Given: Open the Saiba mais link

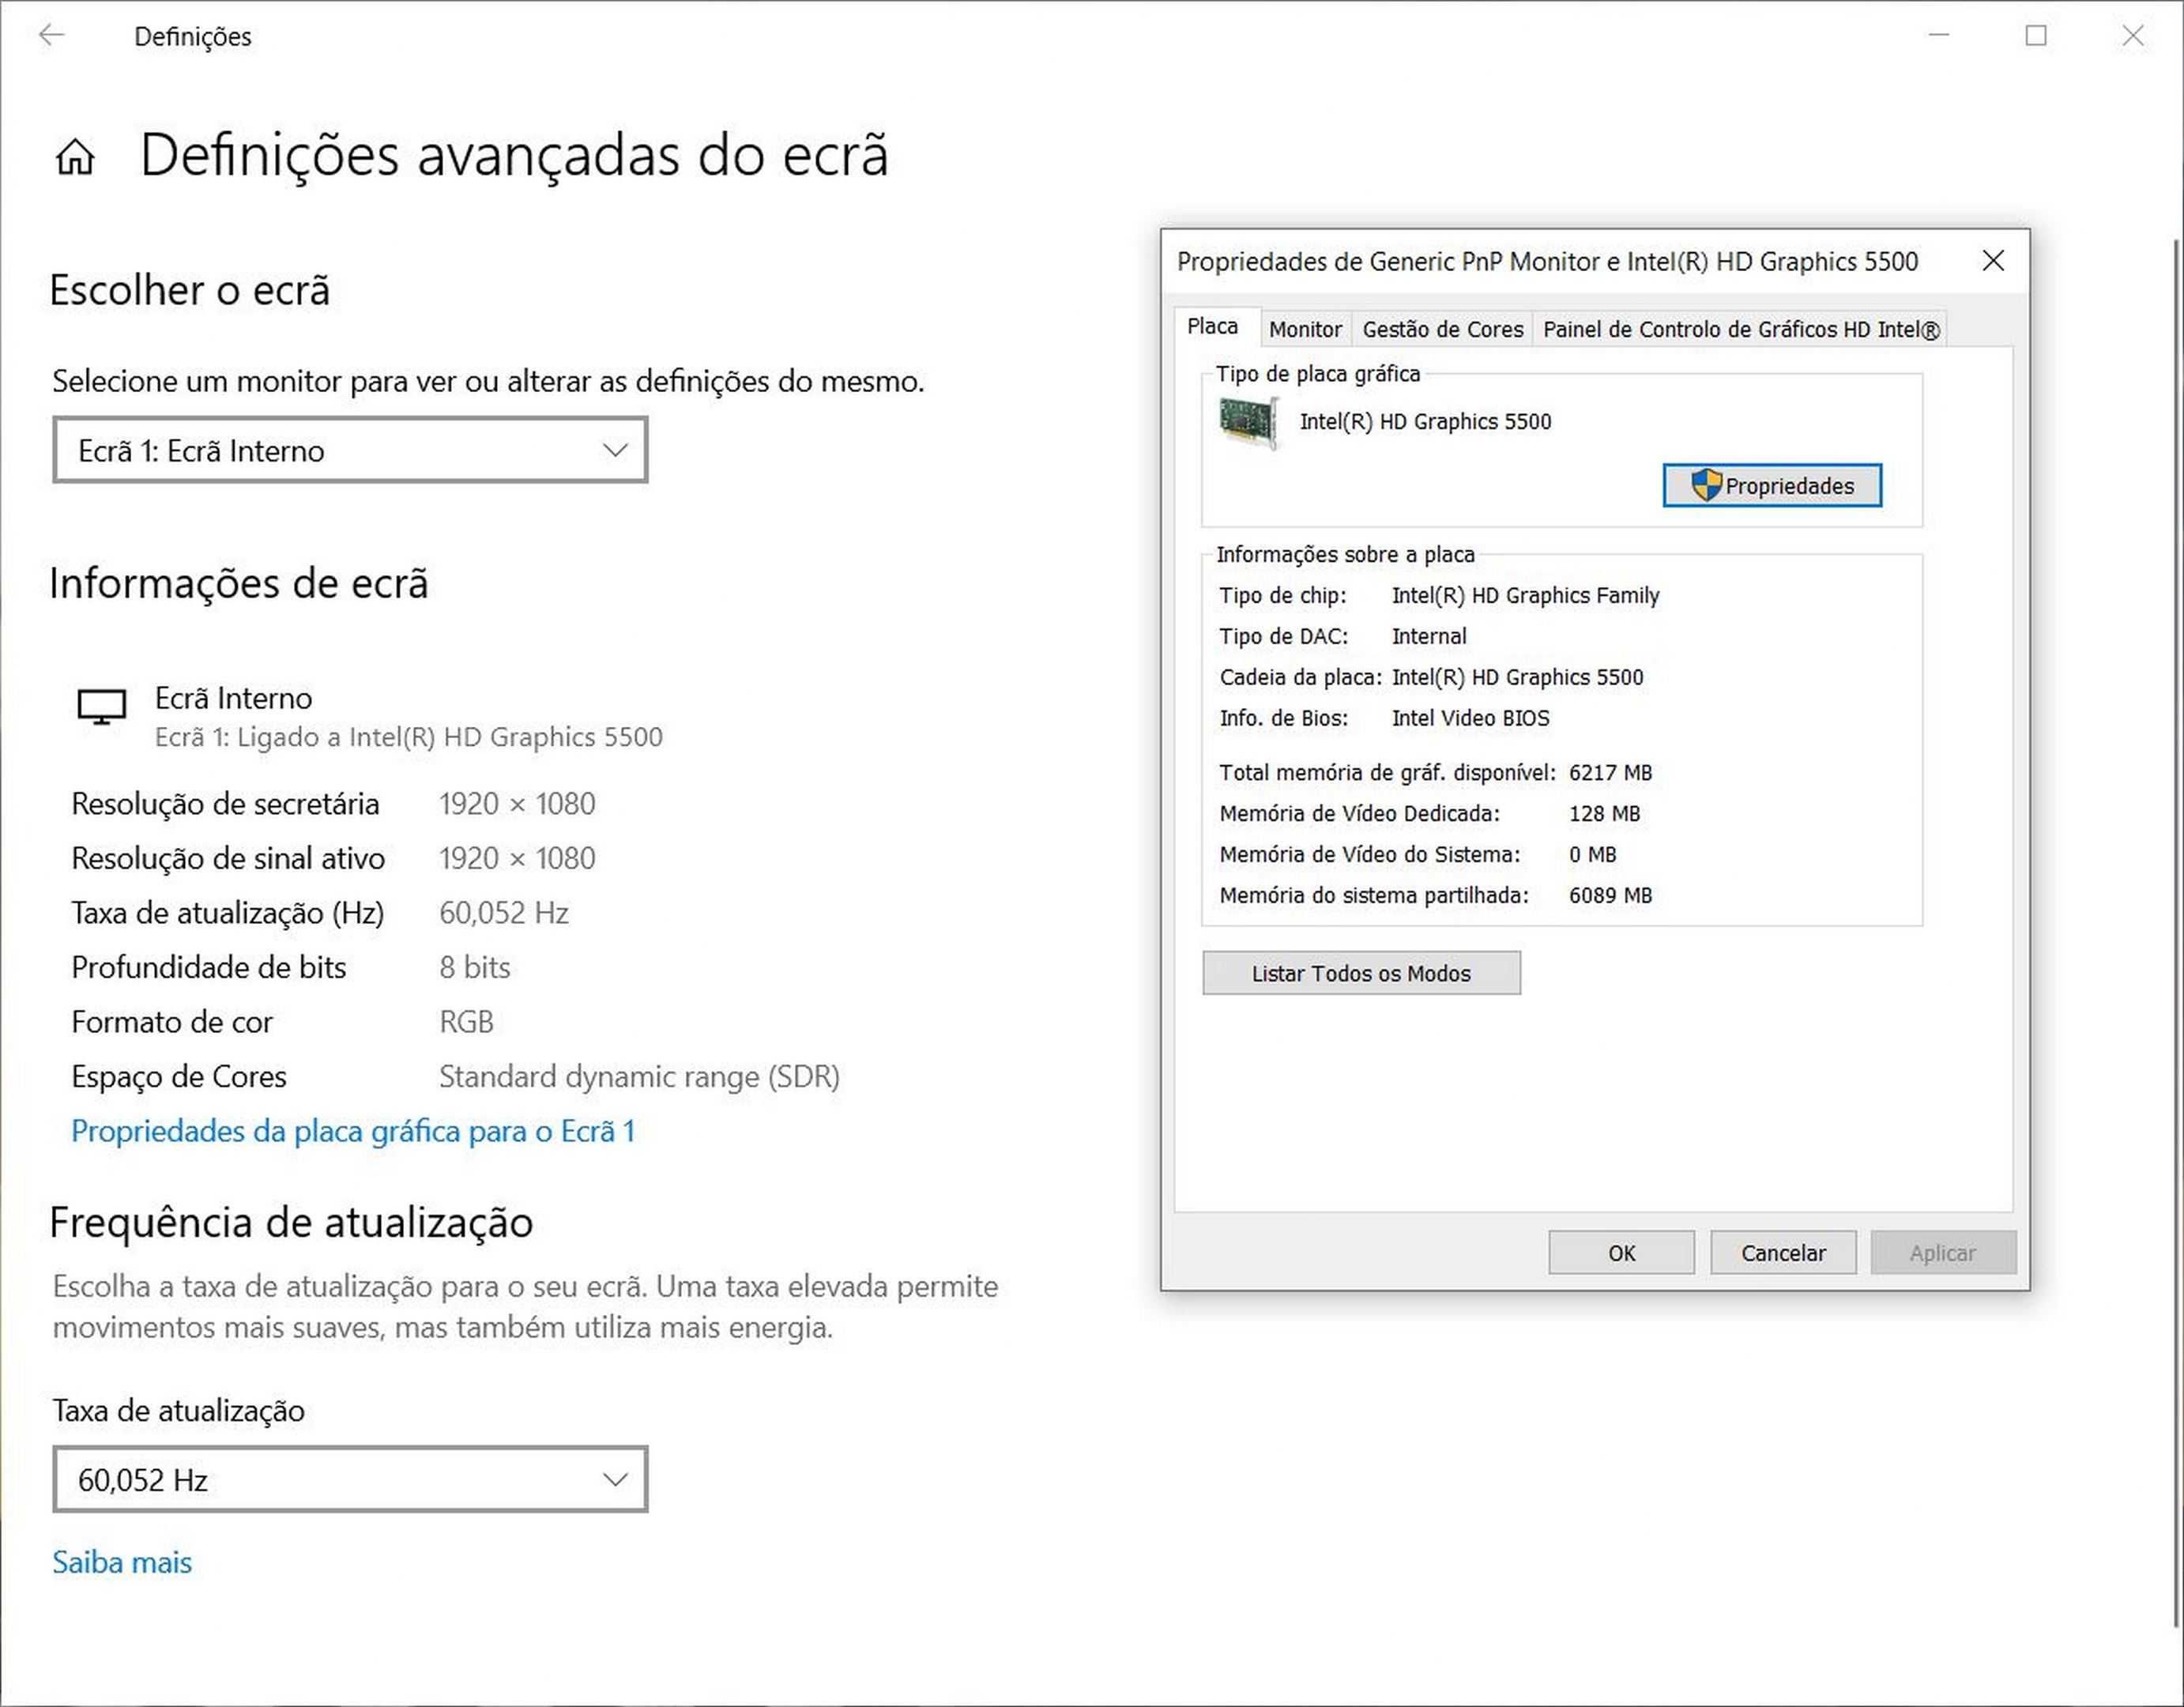Looking at the screenshot, I should pos(122,1562).
